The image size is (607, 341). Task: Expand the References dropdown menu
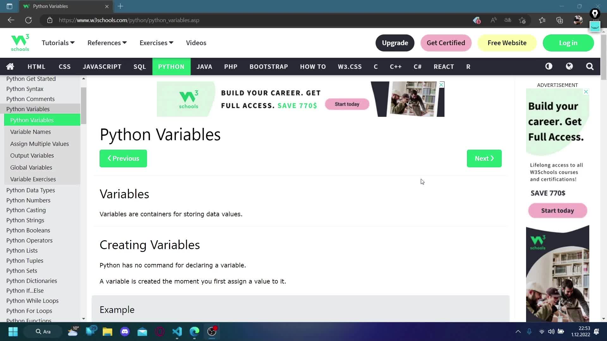(107, 43)
